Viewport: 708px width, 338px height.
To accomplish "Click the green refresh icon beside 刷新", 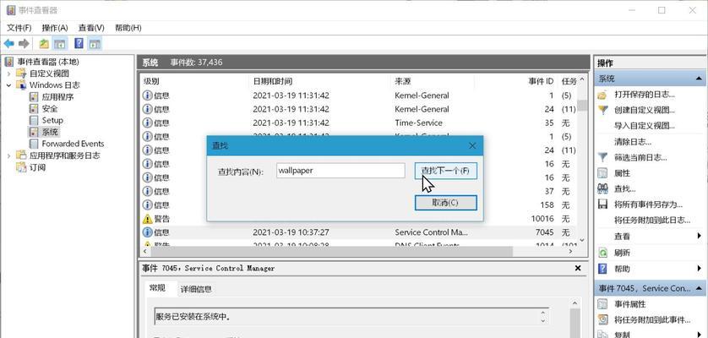I will (602, 253).
